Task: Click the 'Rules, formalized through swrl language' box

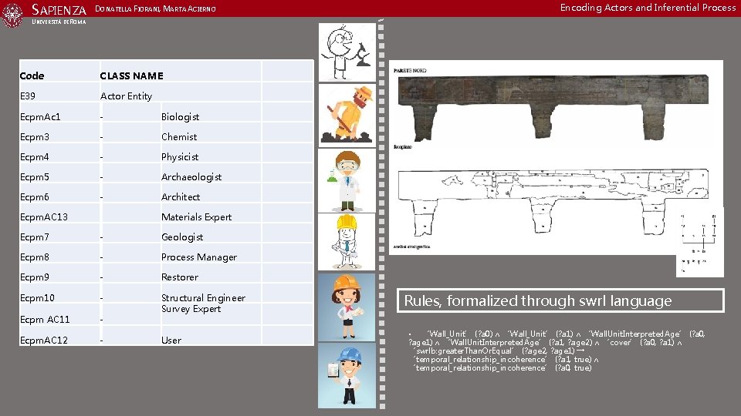Action: click(x=560, y=300)
